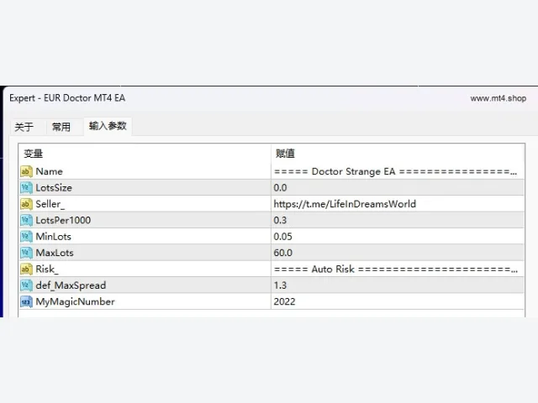The height and width of the screenshot is (403, 538).
Task: Click the double icon beside LotsSize
Action: 26,187
